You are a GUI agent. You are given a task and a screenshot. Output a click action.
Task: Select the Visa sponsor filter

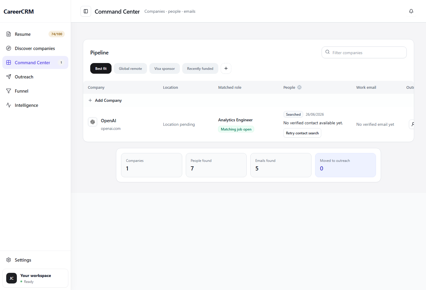(x=164, y=68)
